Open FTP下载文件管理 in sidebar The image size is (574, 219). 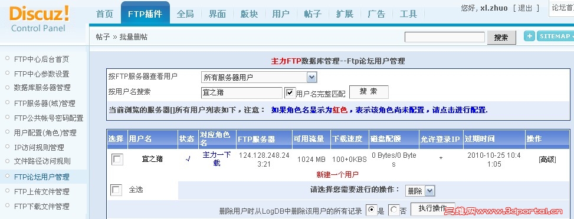tap(41, 207)
